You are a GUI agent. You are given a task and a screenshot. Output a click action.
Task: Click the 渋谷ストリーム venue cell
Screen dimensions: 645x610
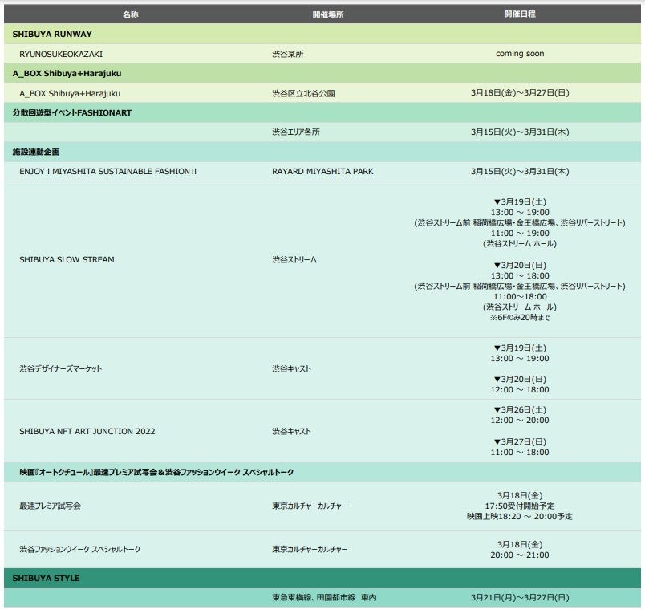click(294, 260)
